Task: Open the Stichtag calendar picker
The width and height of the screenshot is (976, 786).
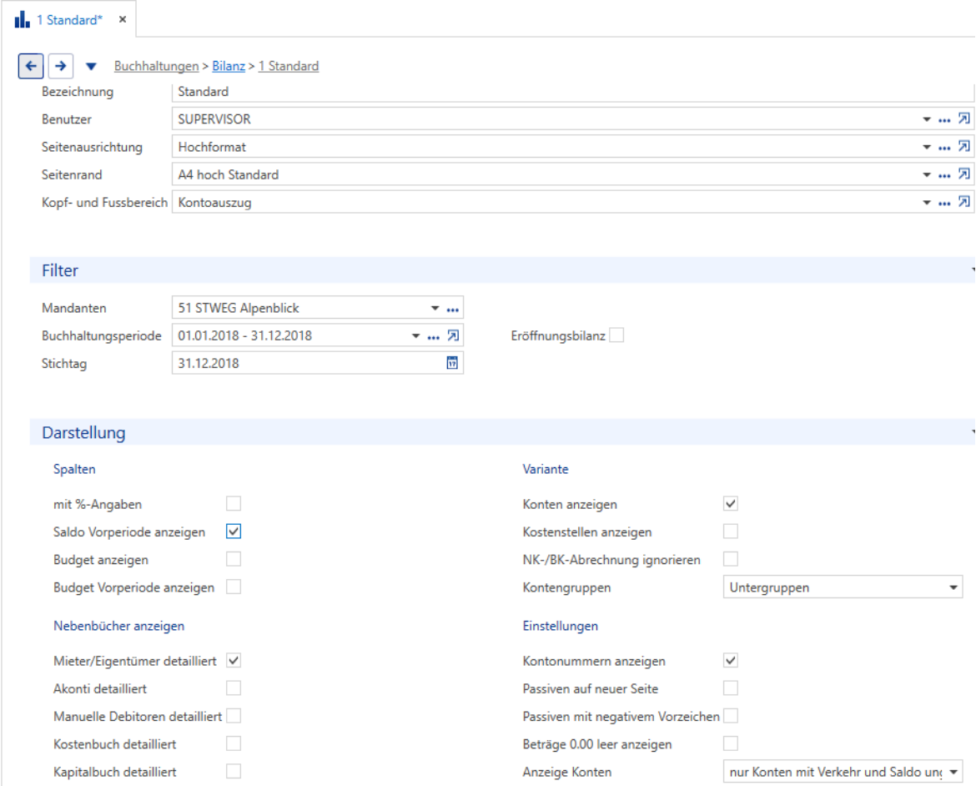Action: pos(452,363)
